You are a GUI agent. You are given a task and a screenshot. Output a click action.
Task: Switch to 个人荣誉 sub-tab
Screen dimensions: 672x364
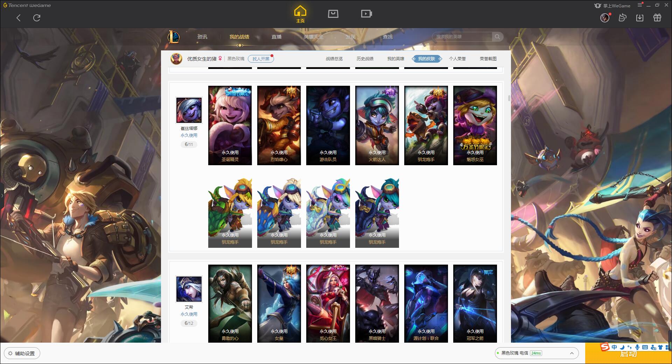click(457, 59)
